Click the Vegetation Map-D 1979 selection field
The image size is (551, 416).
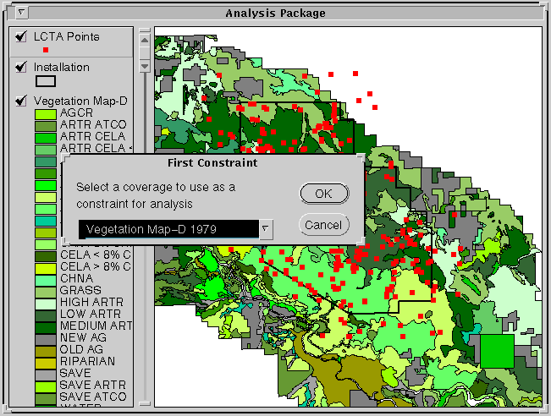(x=167, y=229)
